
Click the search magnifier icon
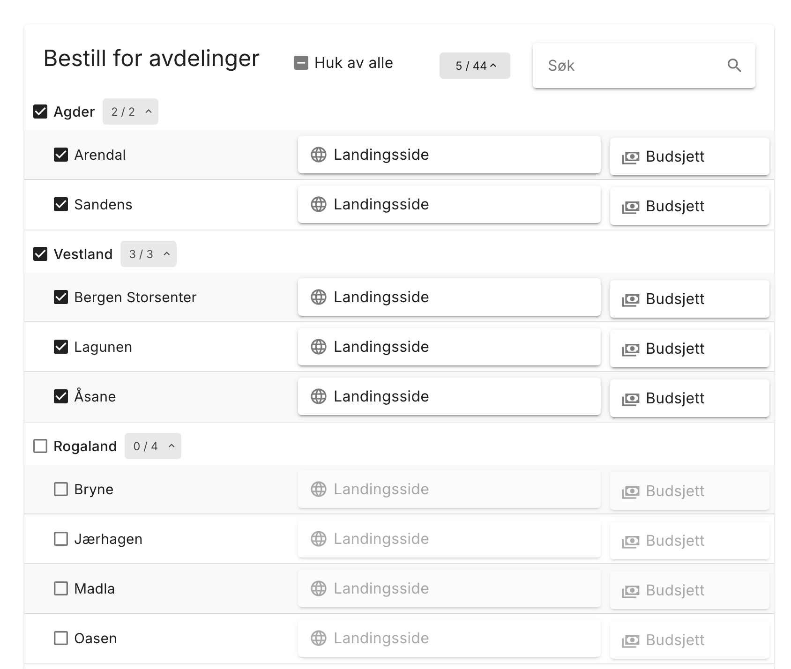point(734,66)
